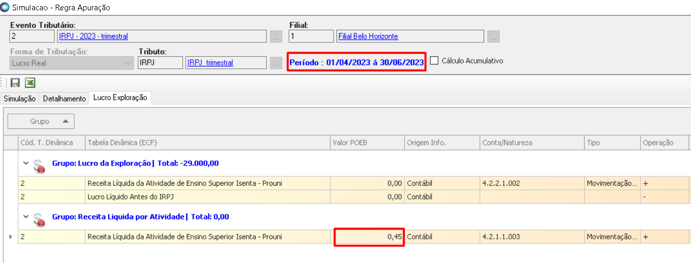Sort by Cód. T. Dinâmica column header

tap(51, 143)
